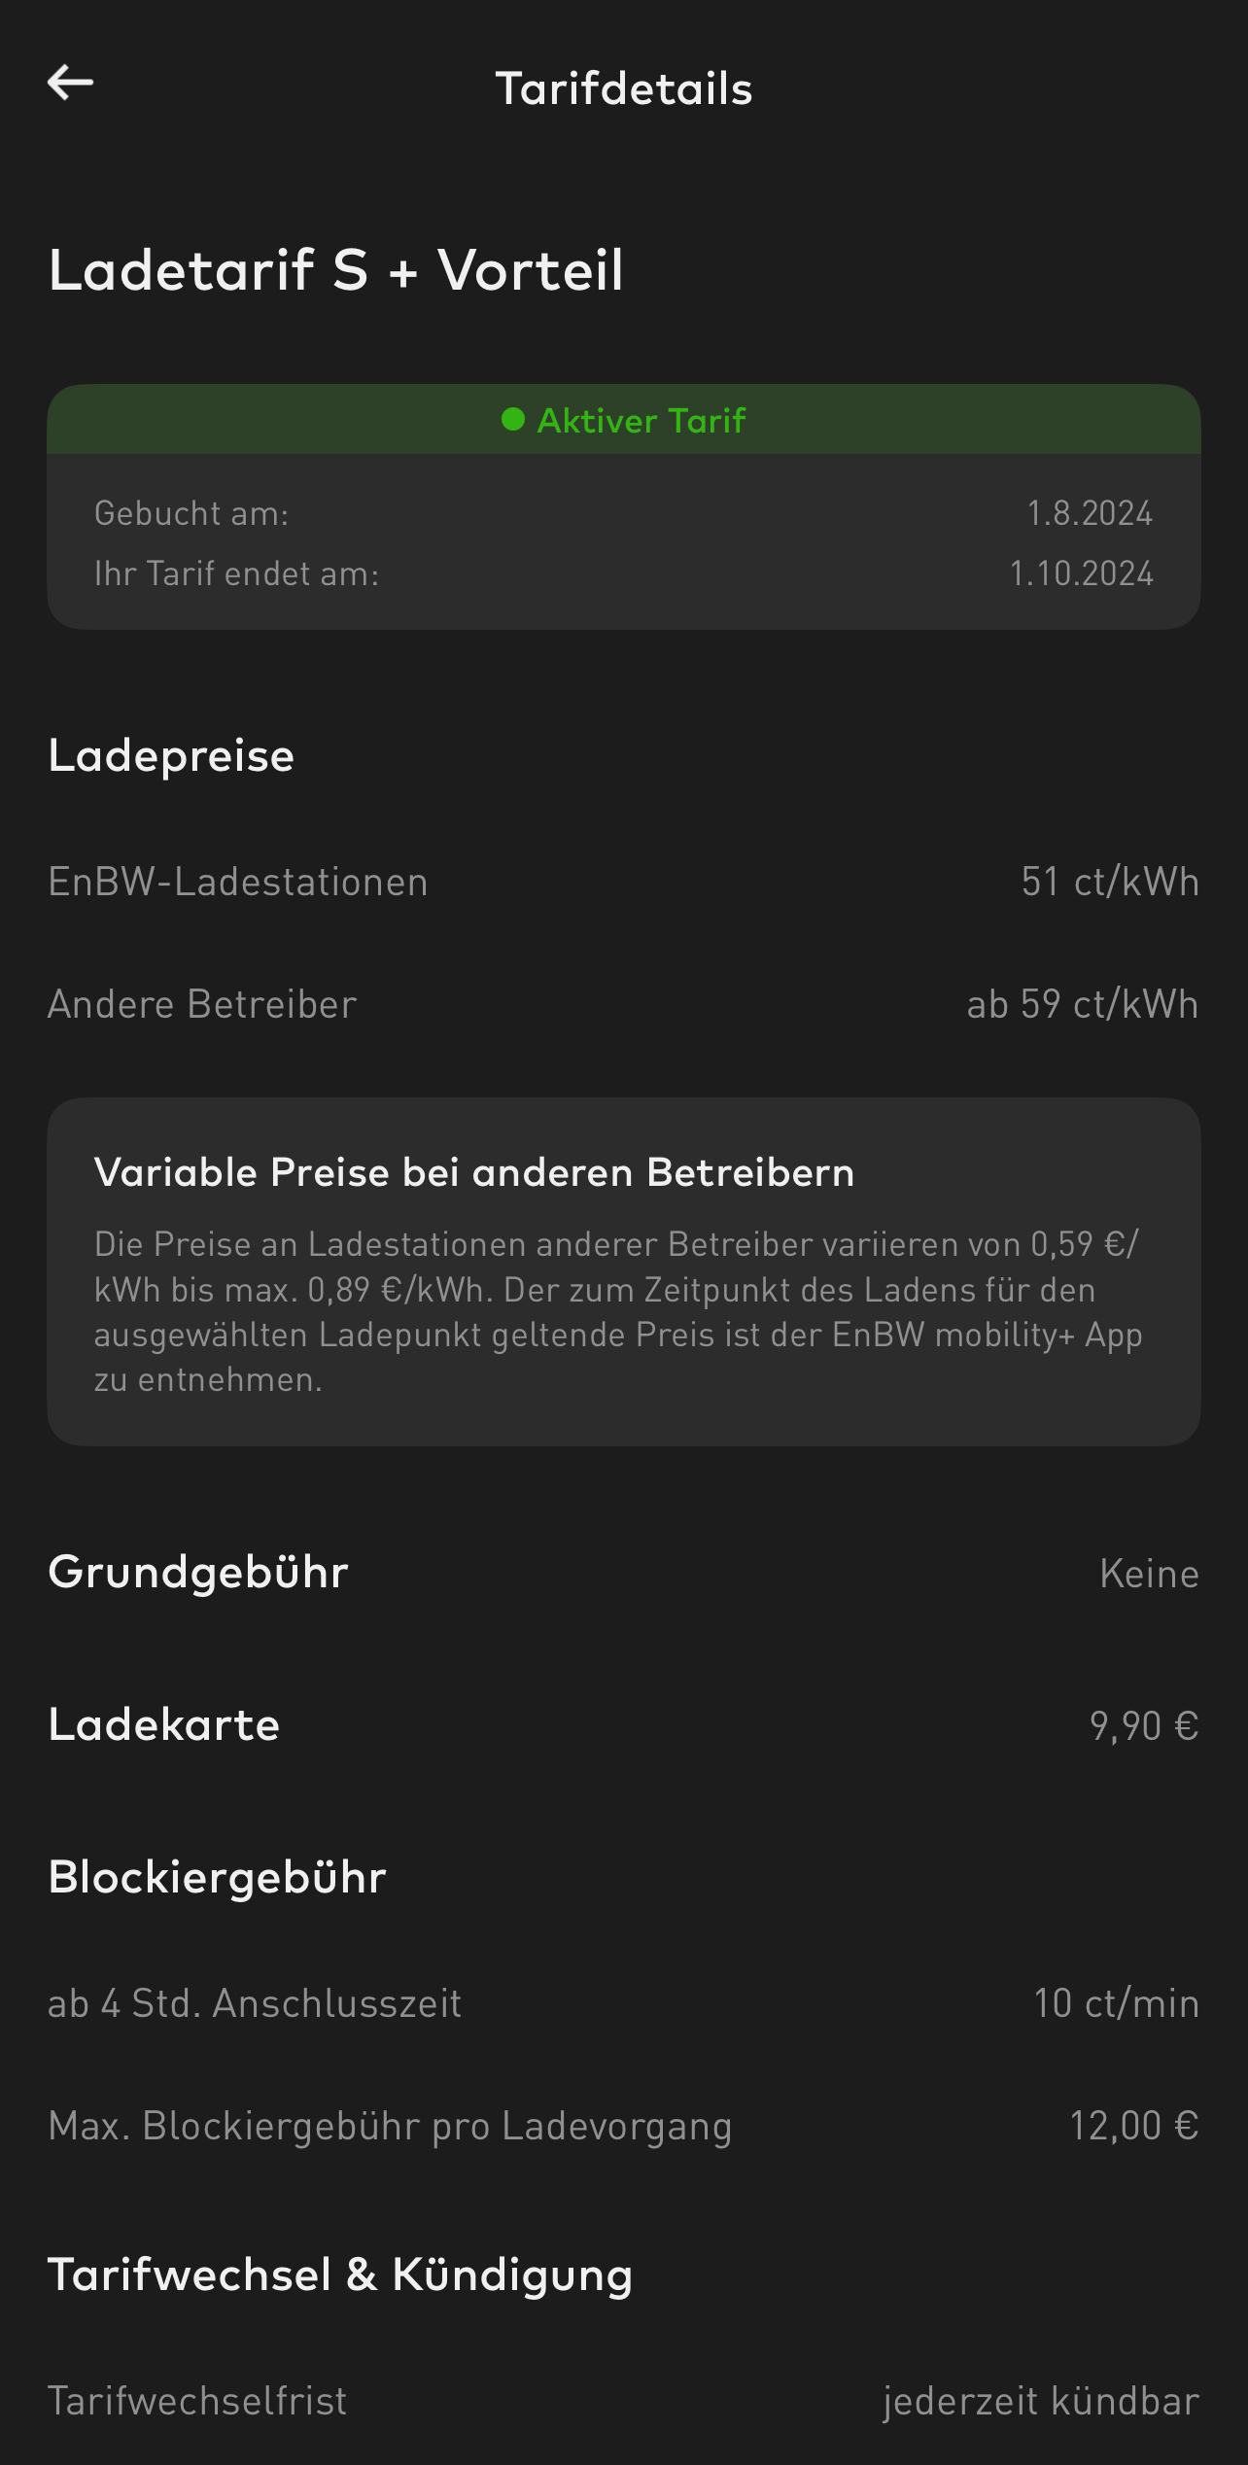Tap the back arrow icon
The height and width of the screenshot is (2465, 1248).
tap(71, 83)
